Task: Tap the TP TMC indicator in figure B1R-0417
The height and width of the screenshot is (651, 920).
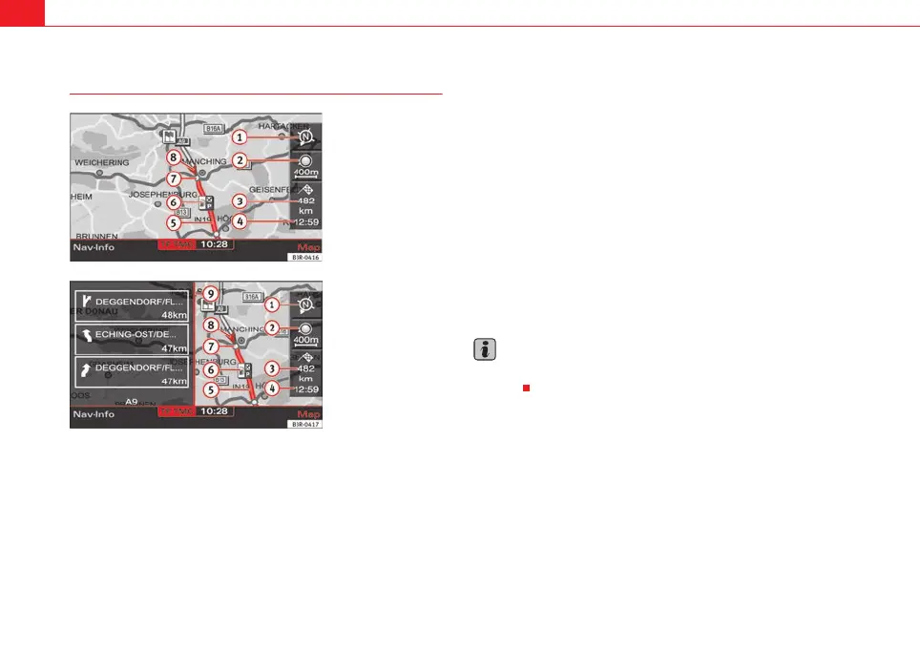Action: (x=176, y=411)
